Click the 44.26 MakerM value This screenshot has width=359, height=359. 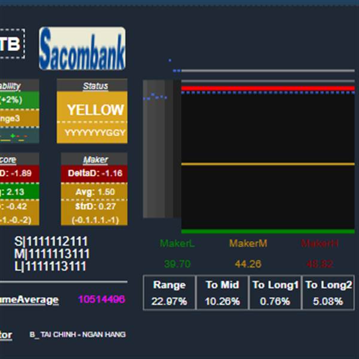click(x=248, y=264)
